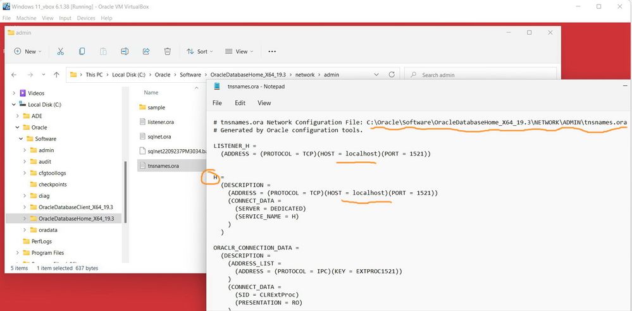Open Notepad File menu
Viewport: 632px width, 311px height.
pyautogui.click(x=217, y=103)
